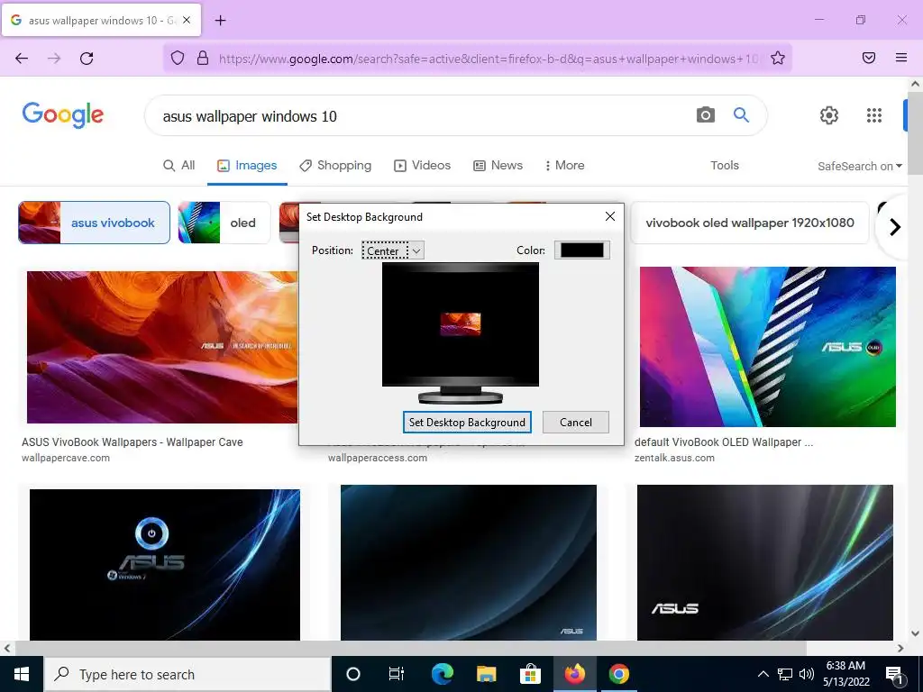Image resolution: width=923 pixels, height=692 pixels.
Task: Open the colorful VivoBook OLED wallpaper thumbnail
Action: tap(768, 347)
